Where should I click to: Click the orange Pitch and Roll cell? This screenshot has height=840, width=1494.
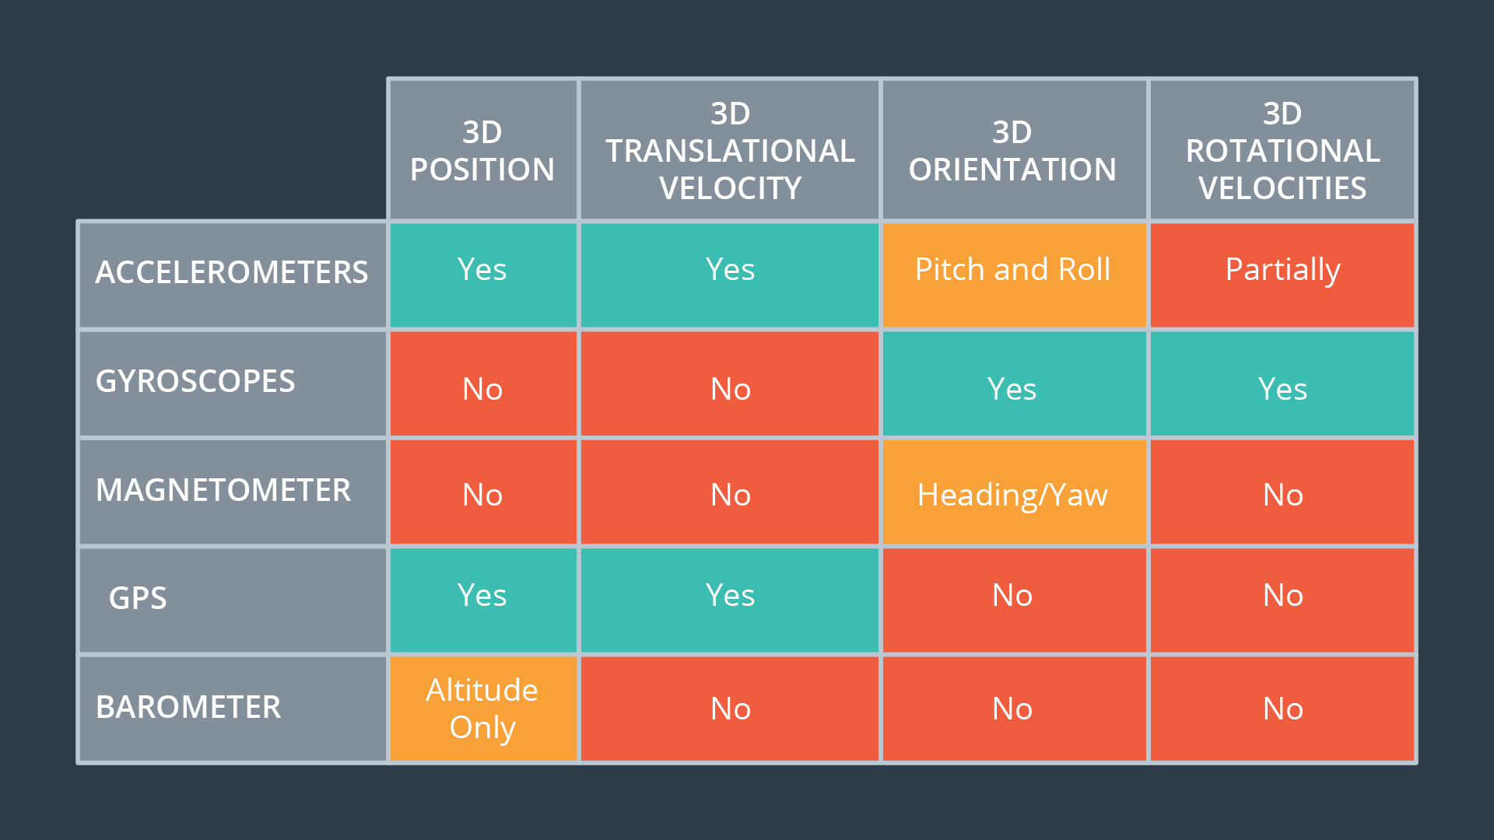tap(1014, 275)
